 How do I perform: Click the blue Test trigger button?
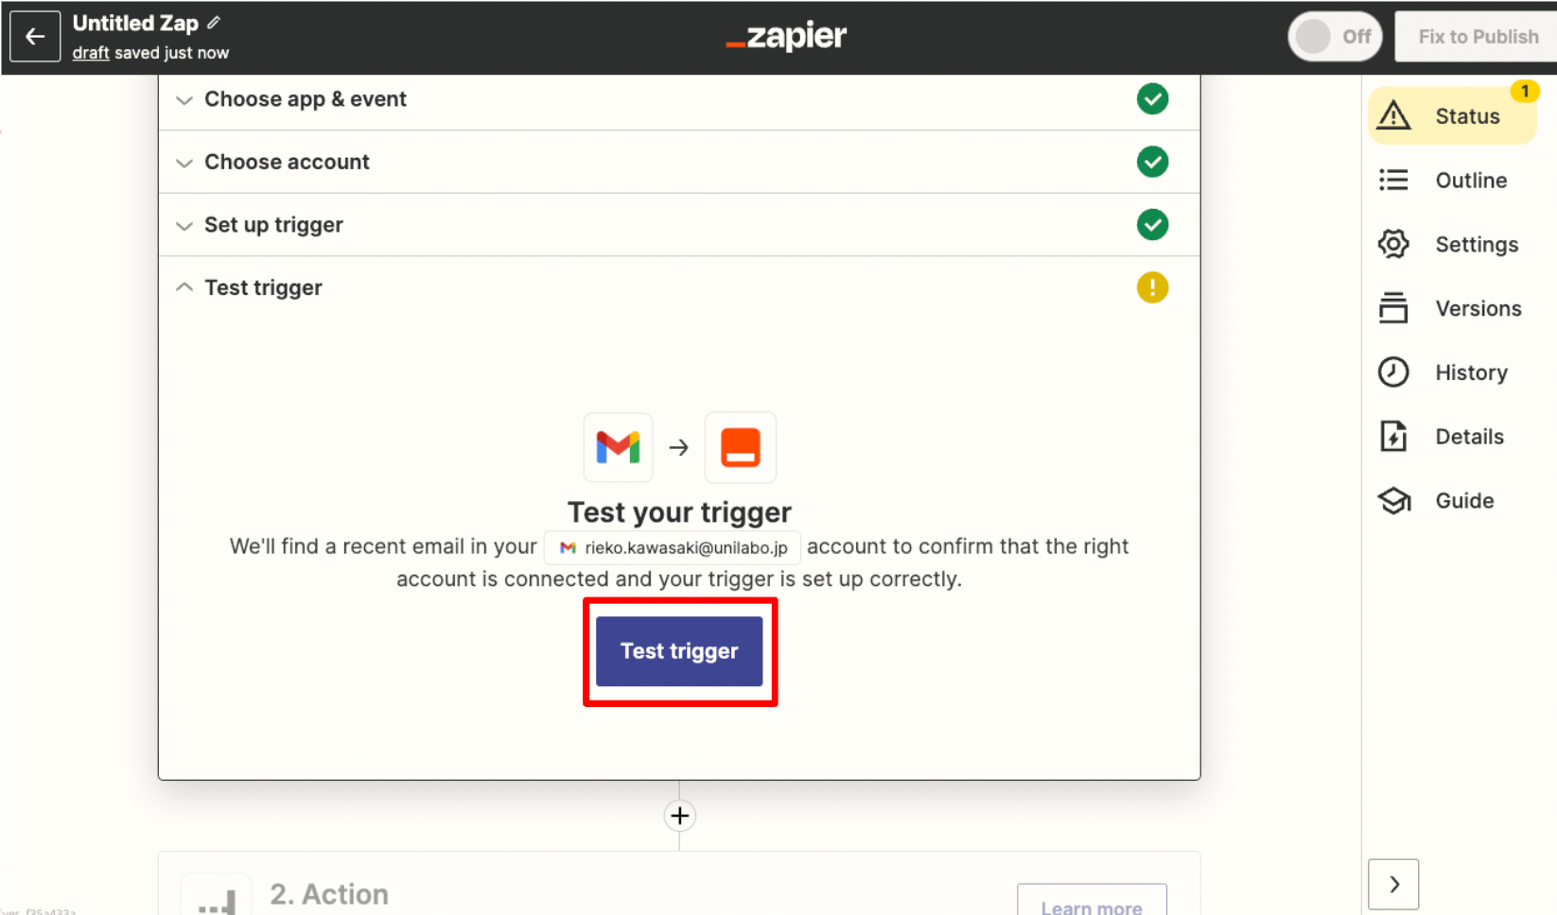coord(679,651)
